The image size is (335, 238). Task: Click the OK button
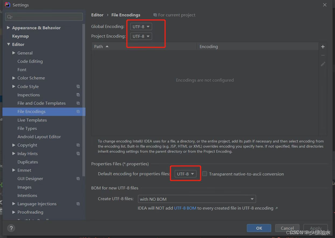[259, 228]
